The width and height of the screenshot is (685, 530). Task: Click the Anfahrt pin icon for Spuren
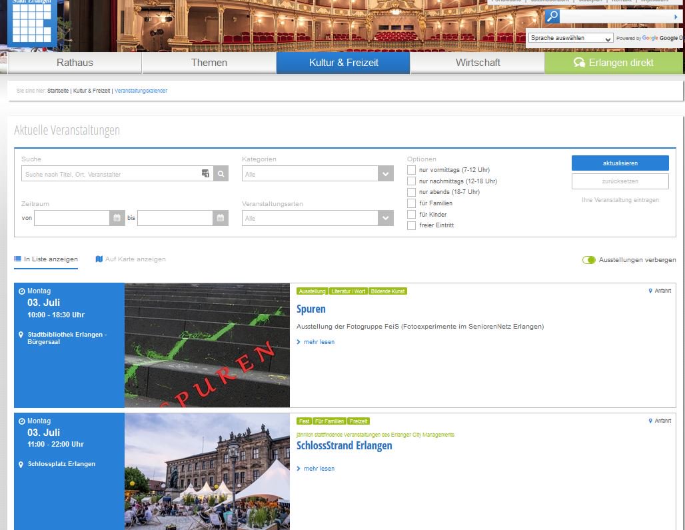coord(650,291)
